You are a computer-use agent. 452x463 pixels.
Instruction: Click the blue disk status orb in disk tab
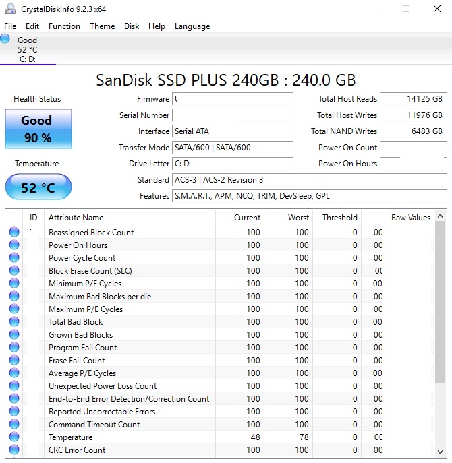click(5, 39)
